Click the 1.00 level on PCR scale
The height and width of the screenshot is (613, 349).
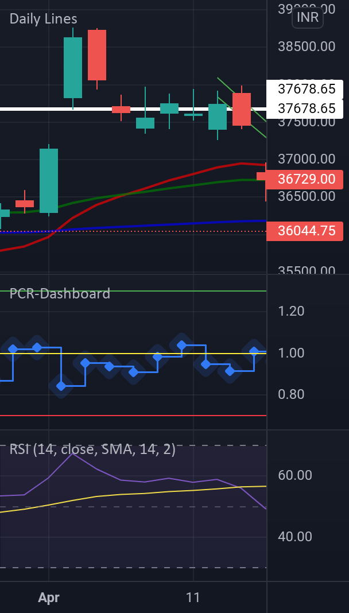pos(291,353)
